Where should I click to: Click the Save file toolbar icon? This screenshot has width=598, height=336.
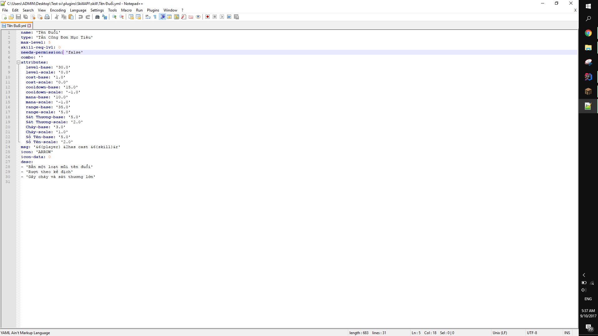(x=18, y=17)
